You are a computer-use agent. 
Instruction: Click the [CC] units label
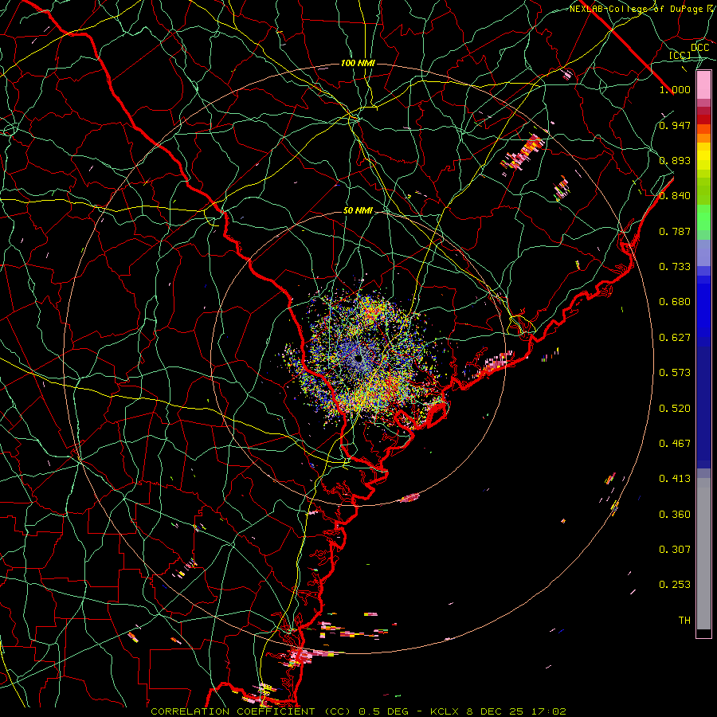coord(680,55)
